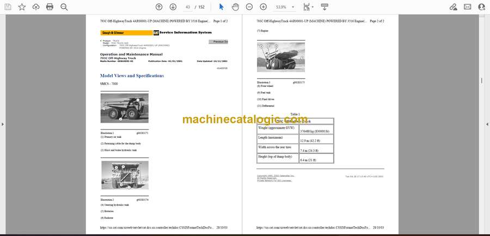Expand the right tools pane arrow
490x236 pixels.
(487, 124)
